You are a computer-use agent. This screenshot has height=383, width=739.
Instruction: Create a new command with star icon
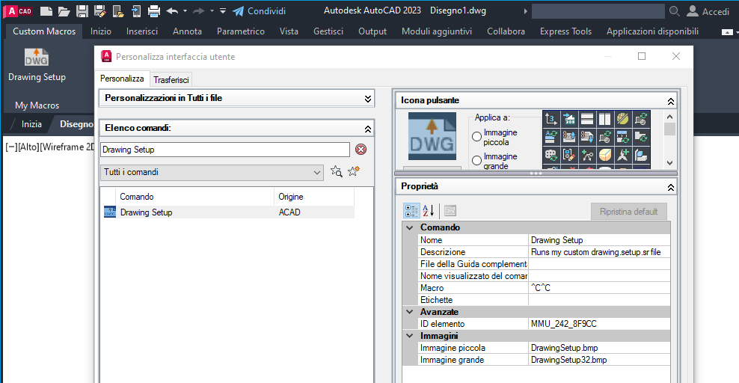click(x=354, y=171)
